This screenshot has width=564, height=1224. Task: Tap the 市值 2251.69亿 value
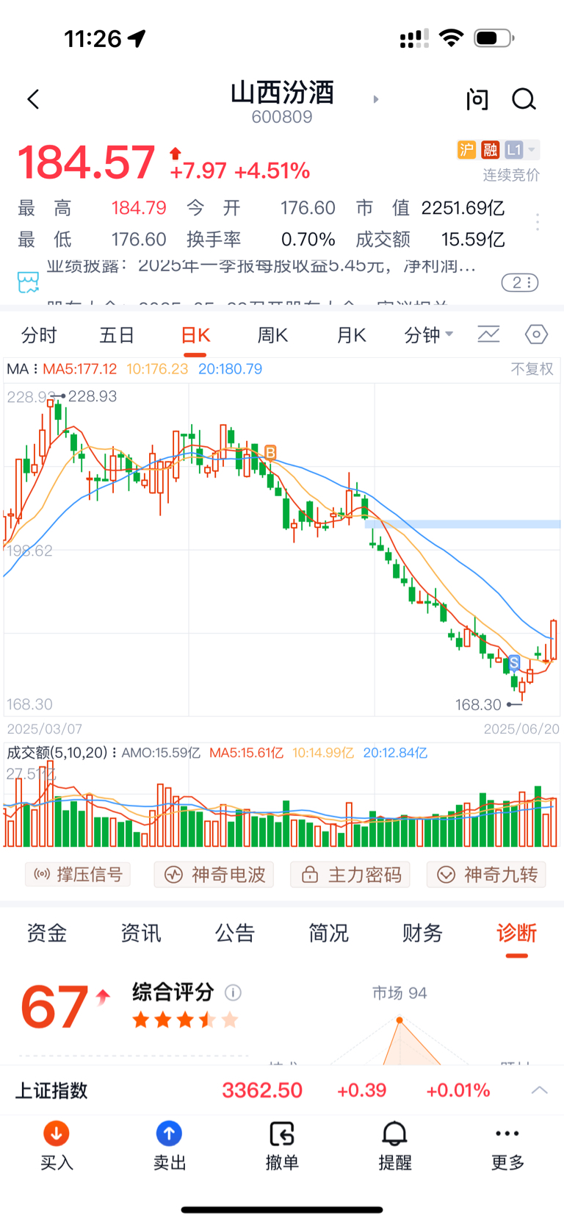pyautogui.click(x=463, y=208)
